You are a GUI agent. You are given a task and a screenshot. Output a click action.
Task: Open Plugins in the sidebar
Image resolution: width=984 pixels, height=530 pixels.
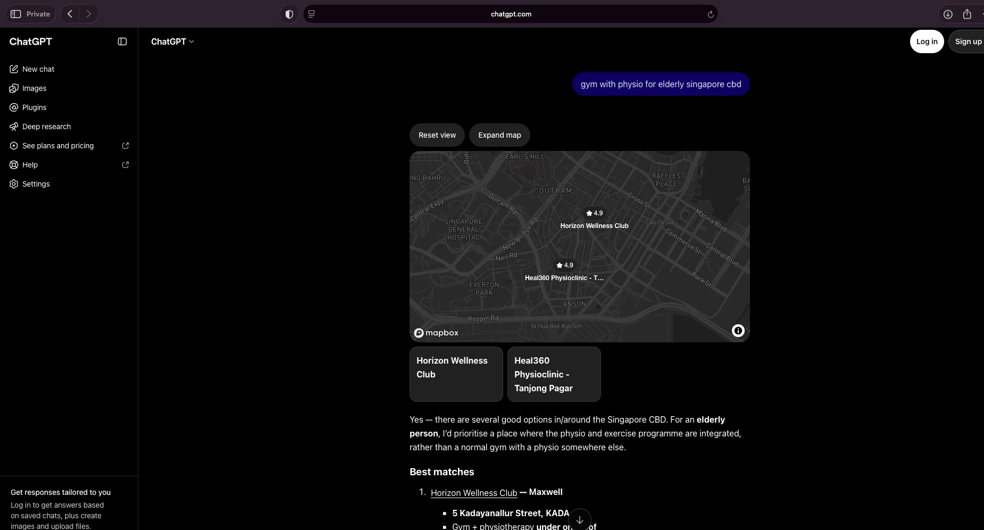[x=69, y=107]
